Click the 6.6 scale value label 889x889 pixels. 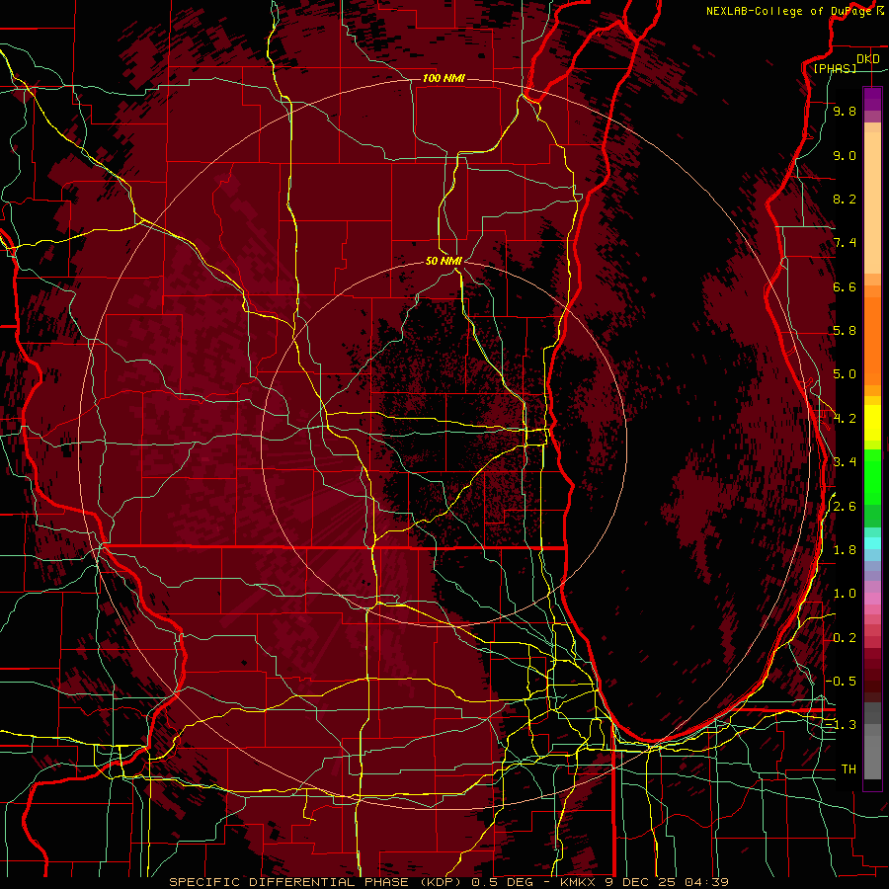coord(845,286)
